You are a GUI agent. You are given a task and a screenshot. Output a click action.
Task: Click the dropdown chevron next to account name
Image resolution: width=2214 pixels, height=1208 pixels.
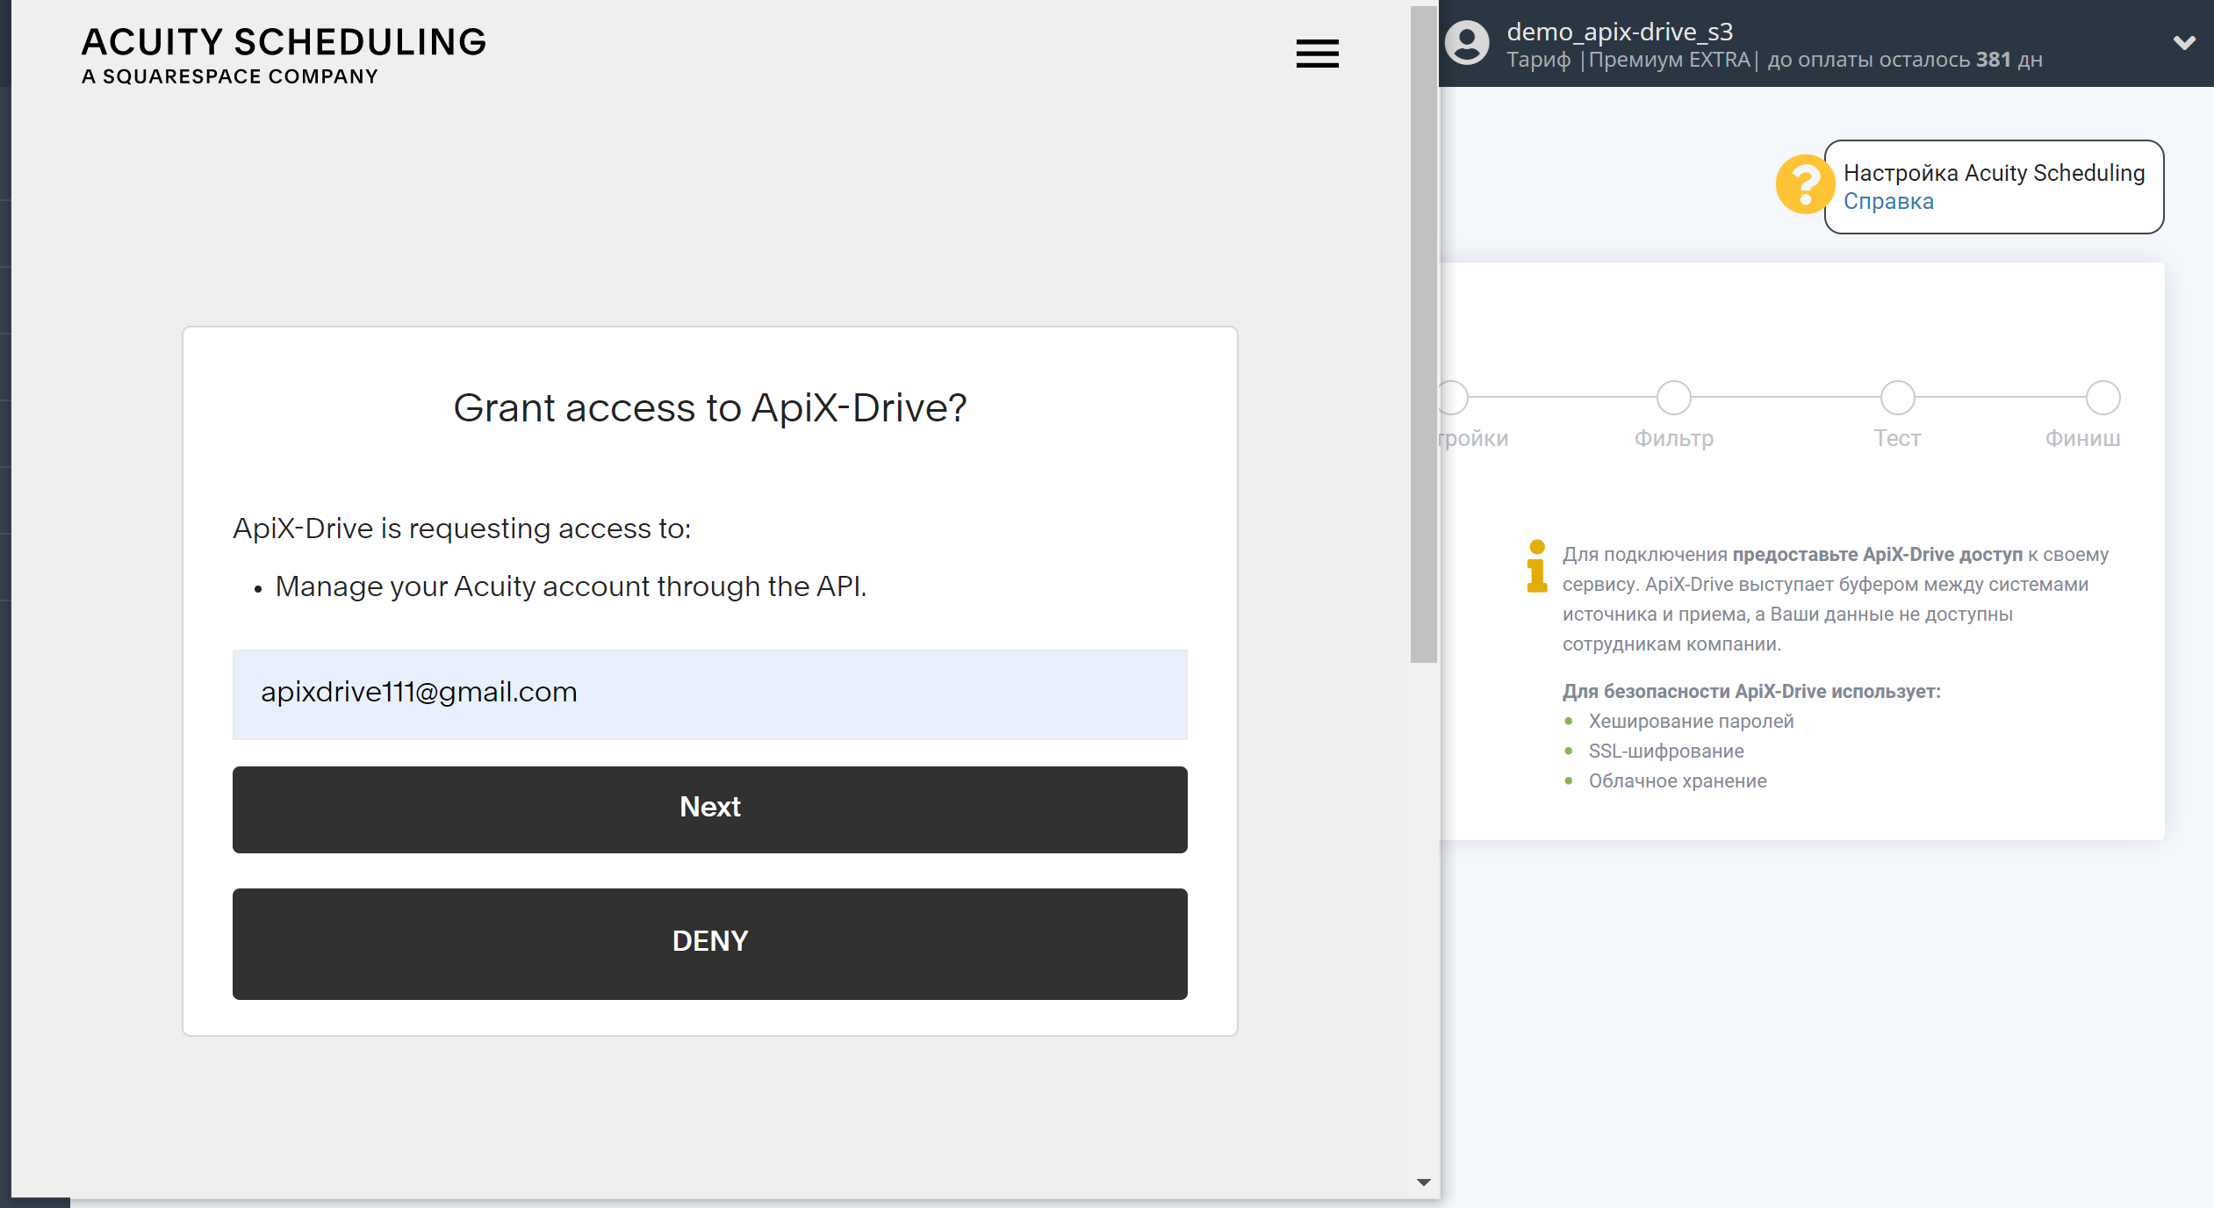(2186, 43)
